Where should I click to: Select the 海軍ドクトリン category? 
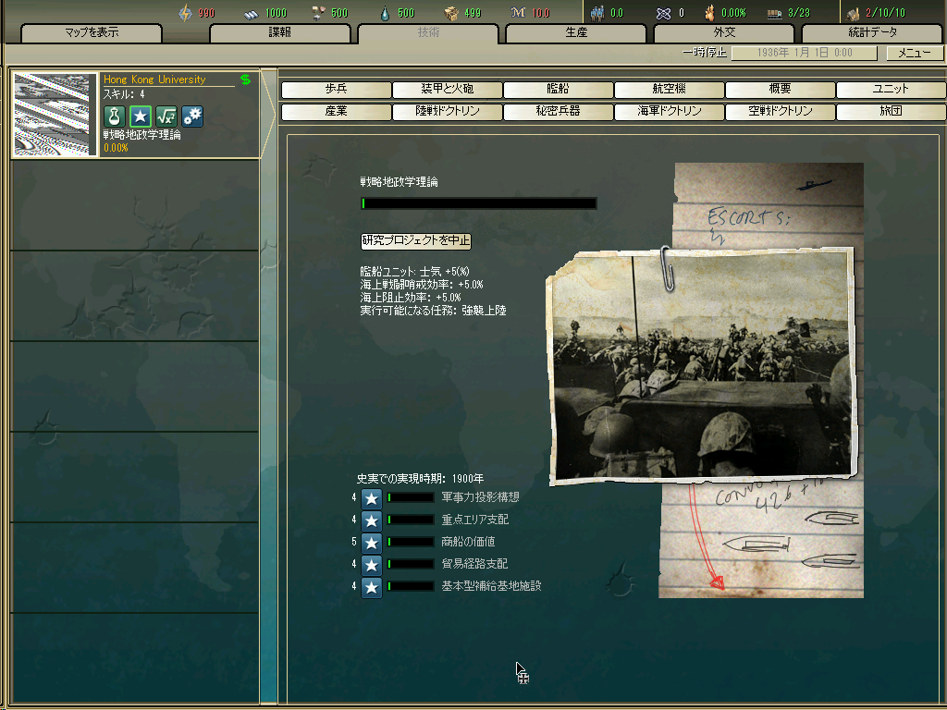(x=670, y=112)
